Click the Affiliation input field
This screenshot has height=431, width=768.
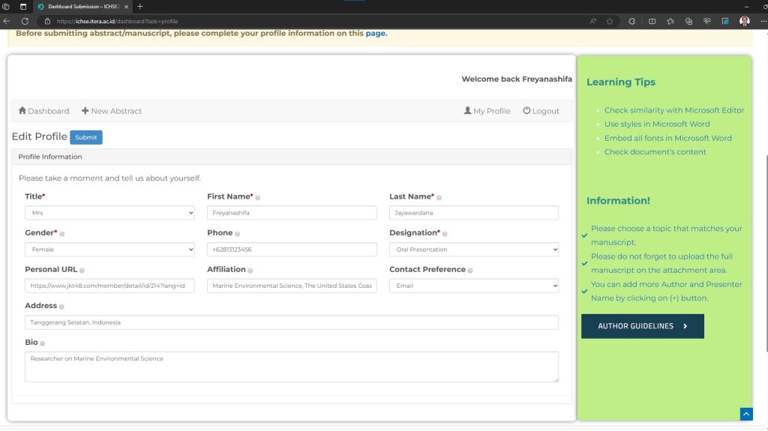(292, 286)
